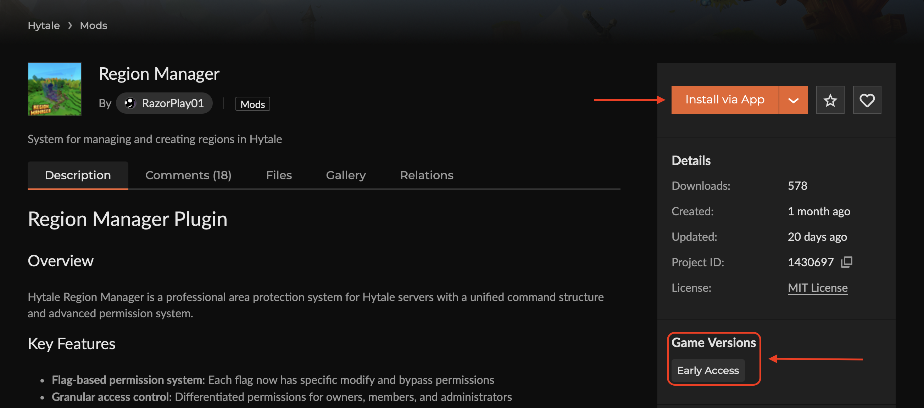924x408 pixels.
Task: Click the RazorPlay01 author name
Action: coord(173,103)
